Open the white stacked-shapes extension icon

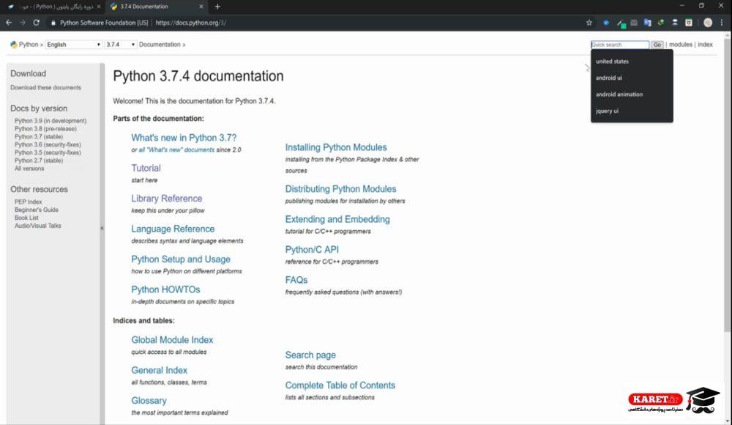675,23
